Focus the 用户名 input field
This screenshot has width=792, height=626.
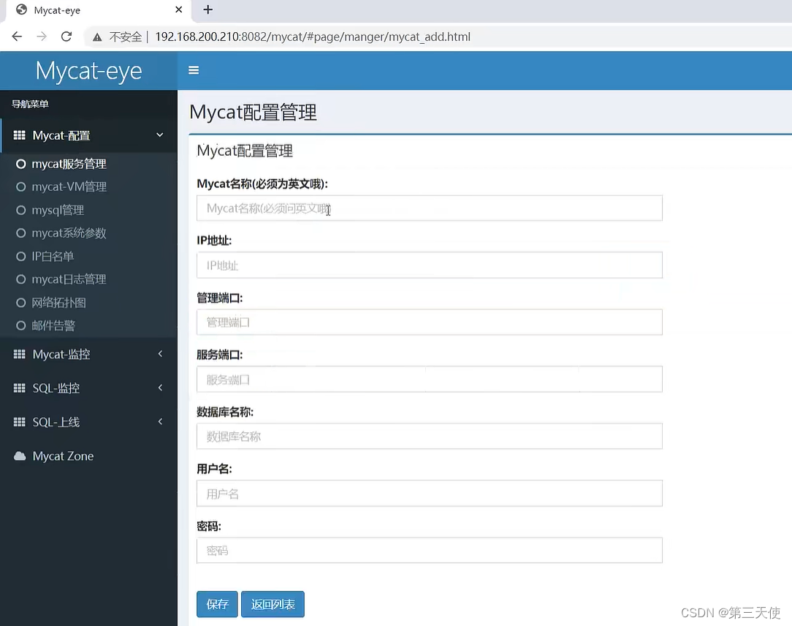(x=430, y=494)
